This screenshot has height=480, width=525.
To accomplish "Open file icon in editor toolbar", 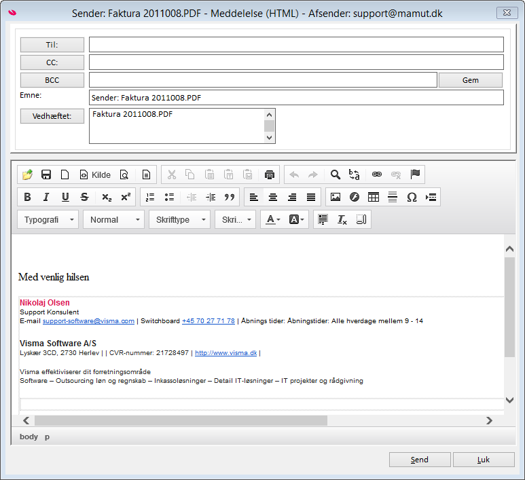I will pos(27,174).
